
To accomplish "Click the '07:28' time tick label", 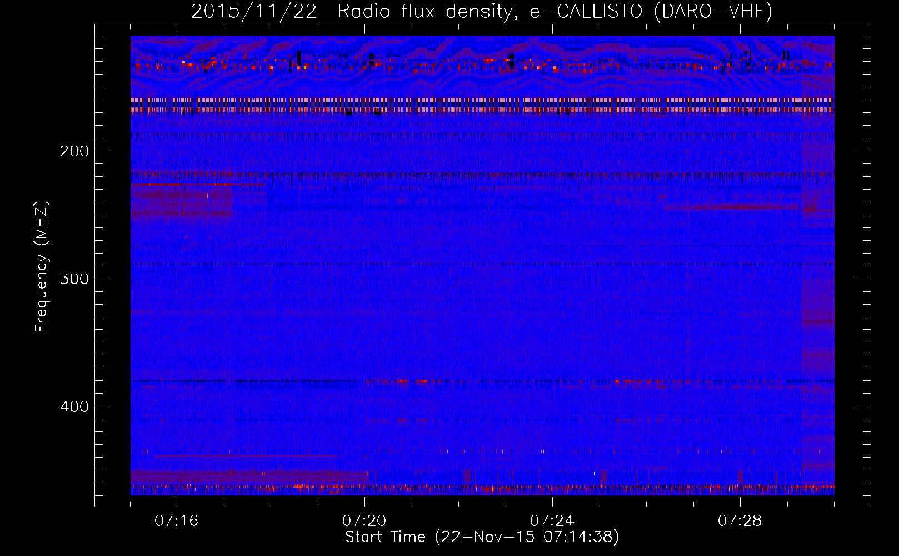I will point(740,521).
